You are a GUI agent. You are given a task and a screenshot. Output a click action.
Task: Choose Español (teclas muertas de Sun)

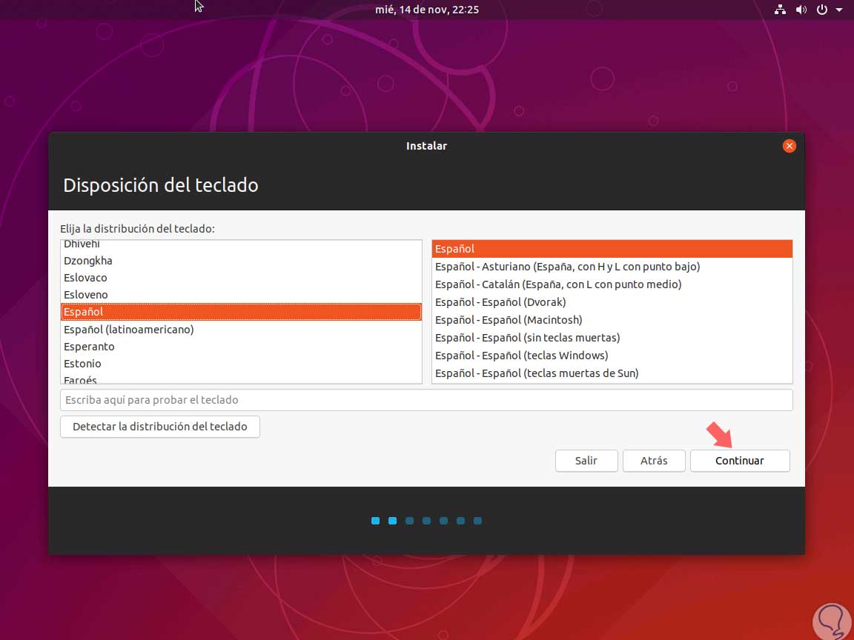click(612, 373)
